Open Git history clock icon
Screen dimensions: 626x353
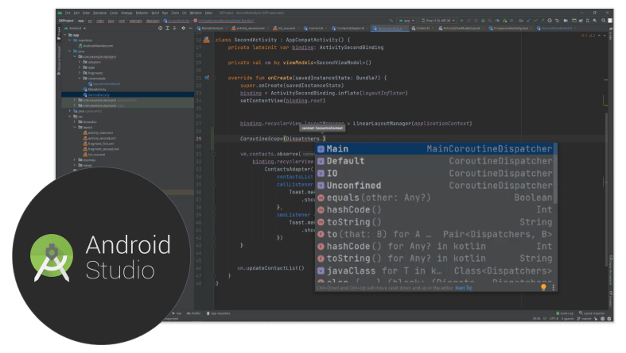[x=550, y=21]
